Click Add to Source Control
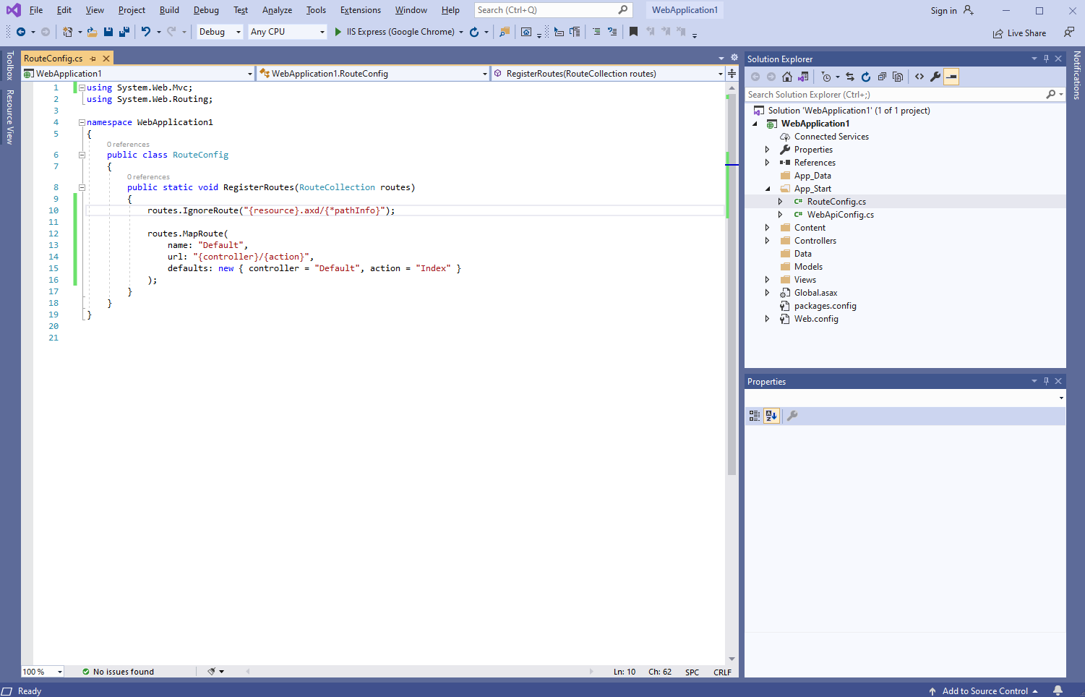The width and height of the screenshot is (1085, 697). (x=984, y=691)
